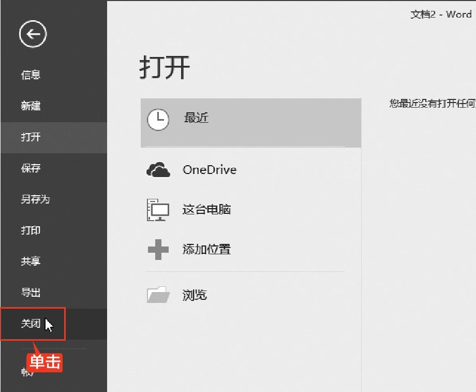Click the folder icon for 浏览

(158, 295)
